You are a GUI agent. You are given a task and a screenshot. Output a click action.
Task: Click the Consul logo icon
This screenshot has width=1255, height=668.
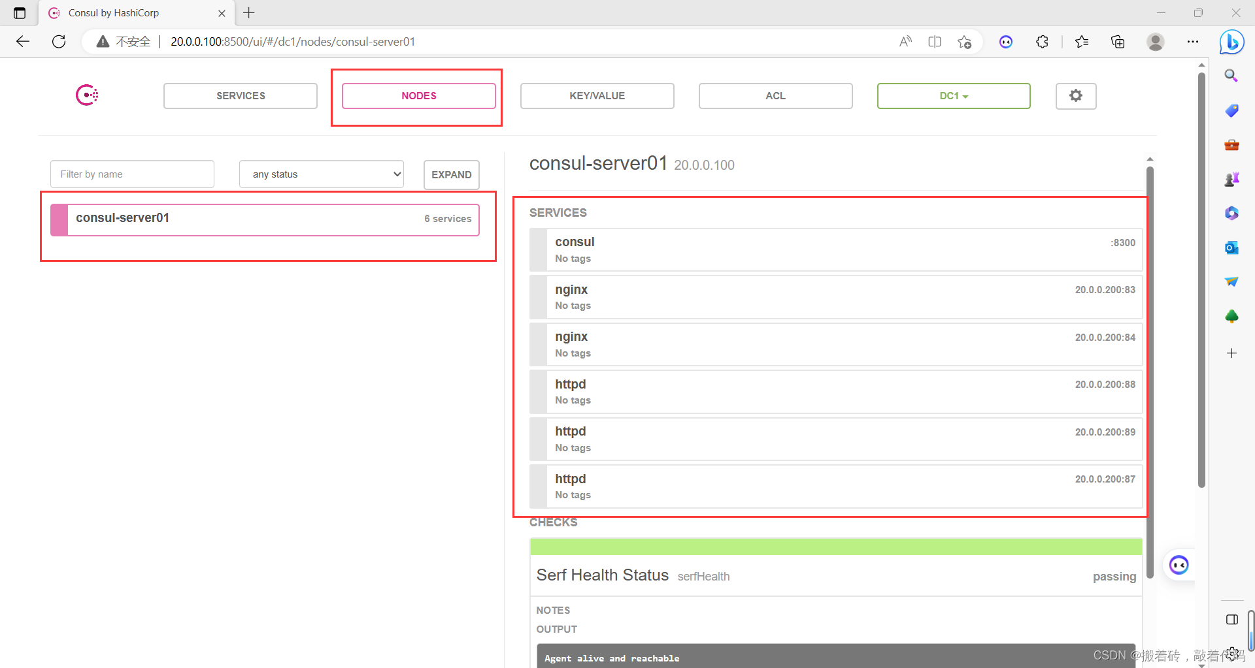[x=87, y=95]
